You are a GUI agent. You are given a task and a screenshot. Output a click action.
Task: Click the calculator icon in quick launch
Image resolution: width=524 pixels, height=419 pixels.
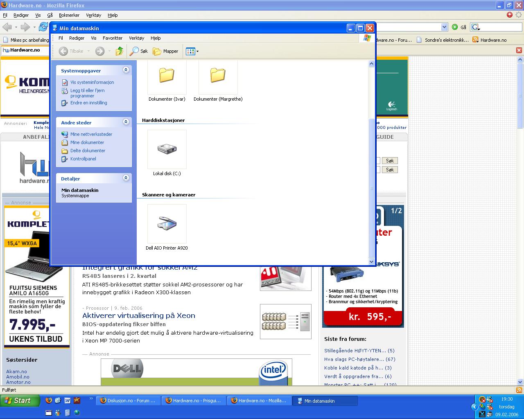tap(67, 413)
